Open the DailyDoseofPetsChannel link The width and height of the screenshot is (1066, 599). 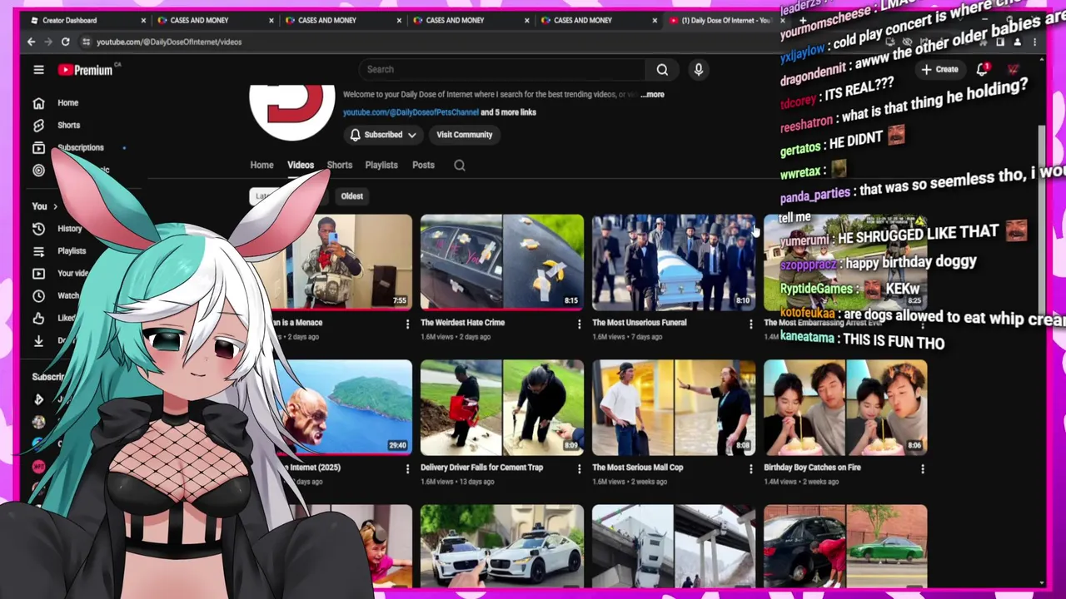(x=411, y=112)
